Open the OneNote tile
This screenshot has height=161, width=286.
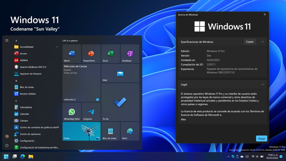[x=130, y=54]
